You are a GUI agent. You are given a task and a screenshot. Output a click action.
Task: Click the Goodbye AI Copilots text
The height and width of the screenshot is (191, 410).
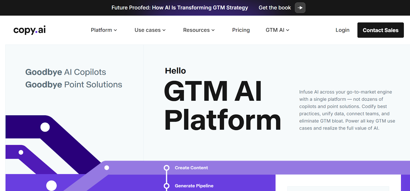66,72
